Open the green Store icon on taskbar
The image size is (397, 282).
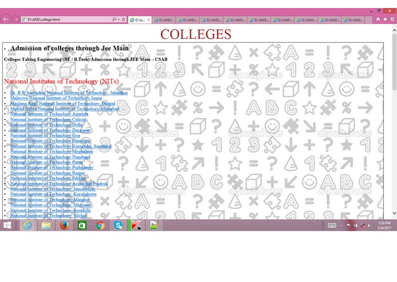[x=82, y=225]
